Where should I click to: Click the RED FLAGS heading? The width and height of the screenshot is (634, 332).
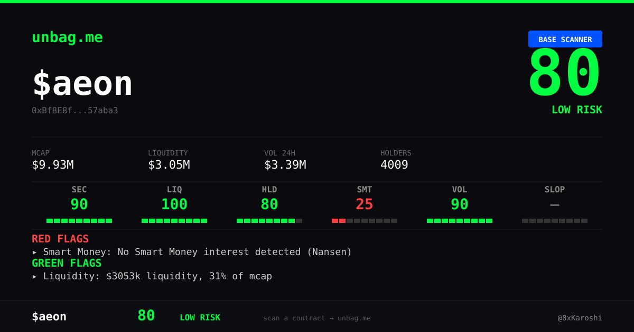(x=60, y=239)
